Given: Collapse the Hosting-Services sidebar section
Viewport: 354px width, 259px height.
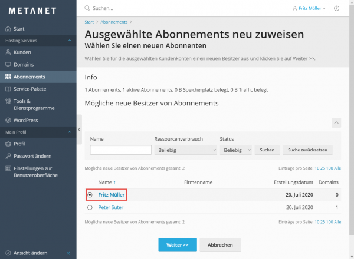Looking at the screenshot, I should click(70, 40).
